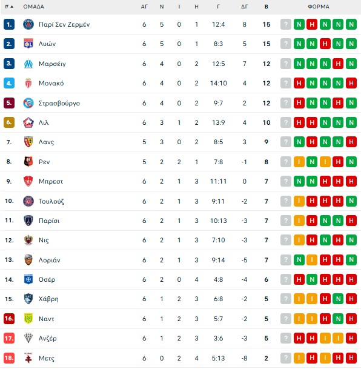
Task: Click Ρεν's first orange draw form badge
Action: [299, 162]
